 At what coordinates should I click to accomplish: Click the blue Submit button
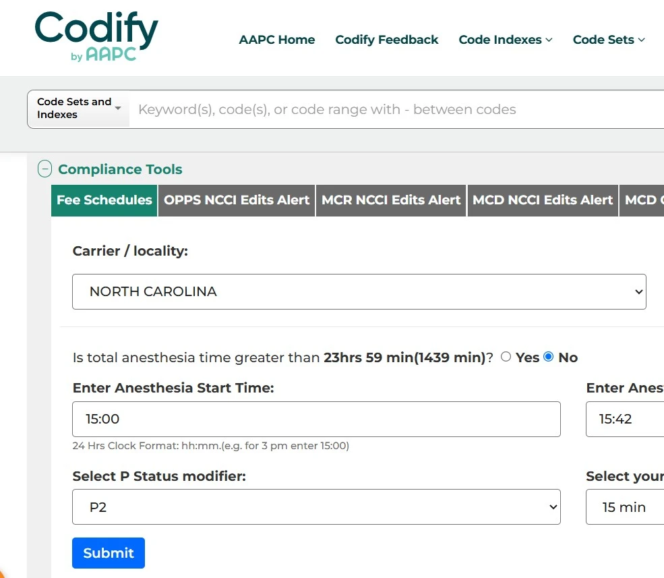[109, 553]
